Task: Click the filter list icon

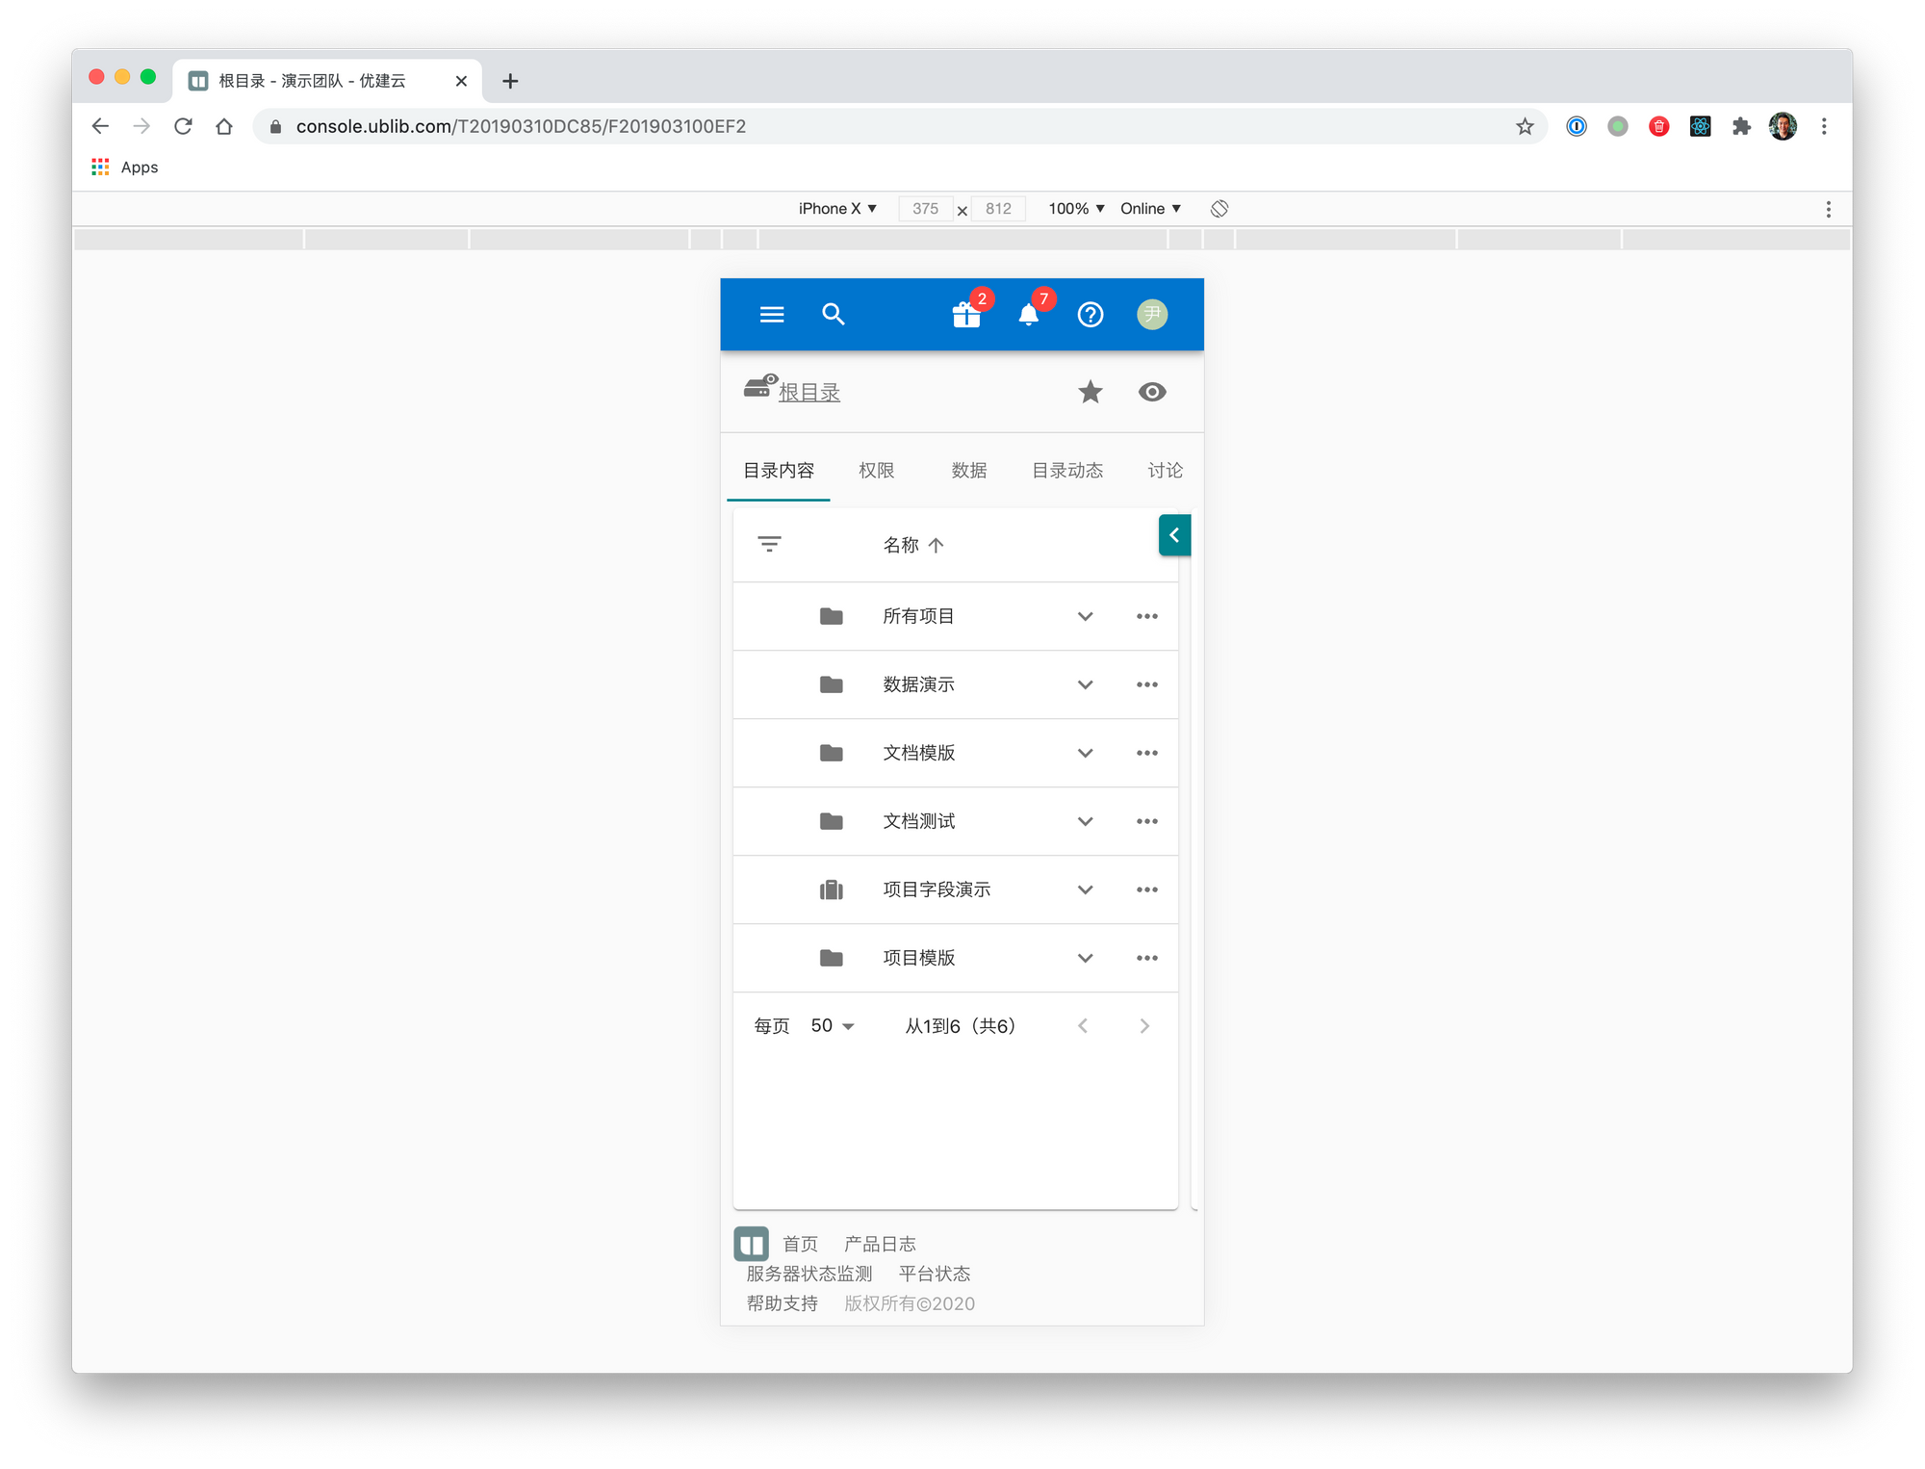Action: coord(769,545)
